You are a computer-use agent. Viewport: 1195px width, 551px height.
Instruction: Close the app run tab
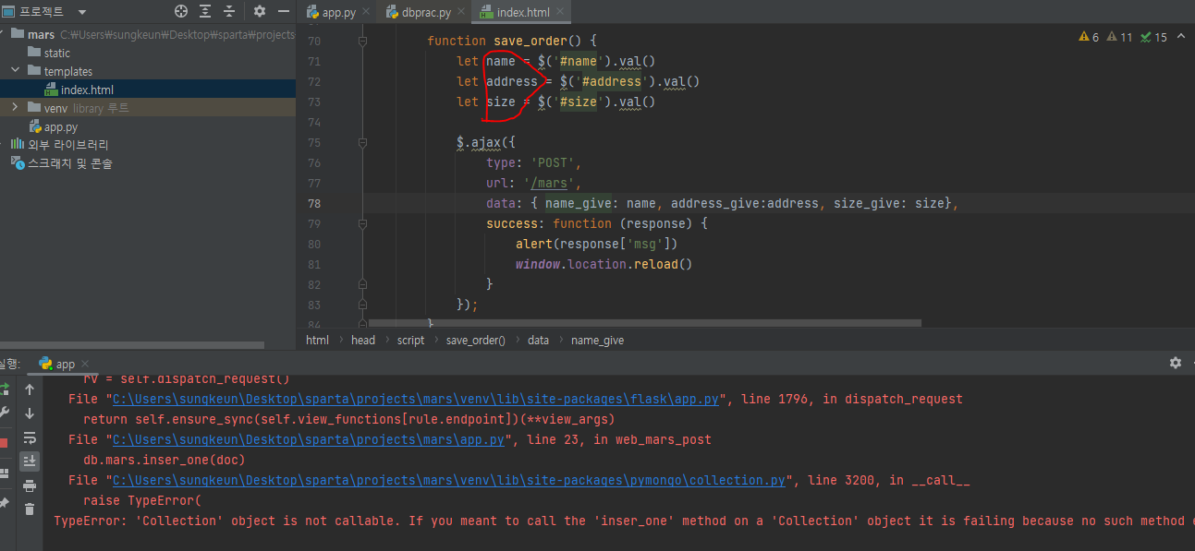click(x=85, y=364)
